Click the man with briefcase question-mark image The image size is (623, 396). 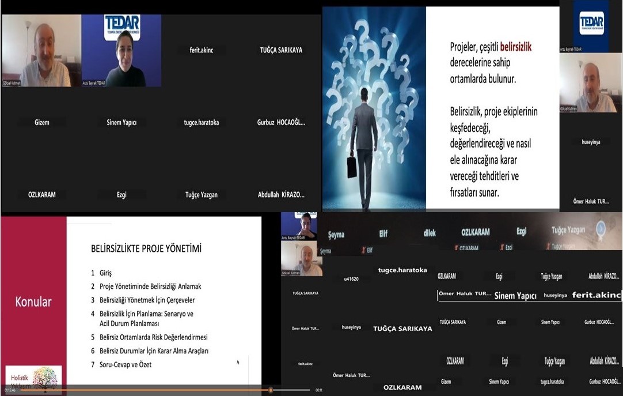click(374, 110)
